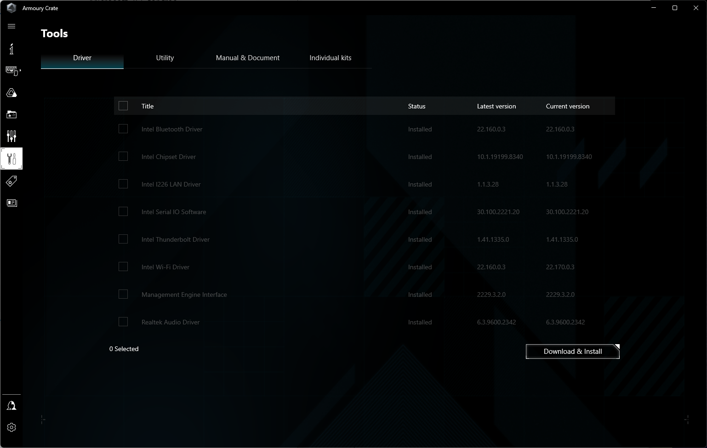Image resolution: width=707 pixels, height=448 pixels.
Task: Select the Intel I226 LAN Driver title
Action: pyautogui.click(x=171, y=184)
